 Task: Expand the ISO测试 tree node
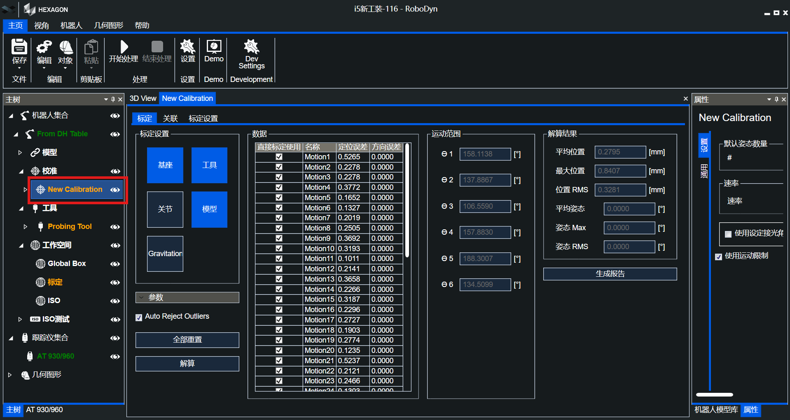point(20,319)
